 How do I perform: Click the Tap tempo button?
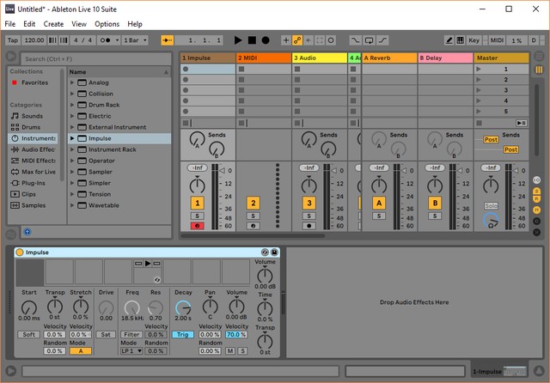tap(13, 40)
